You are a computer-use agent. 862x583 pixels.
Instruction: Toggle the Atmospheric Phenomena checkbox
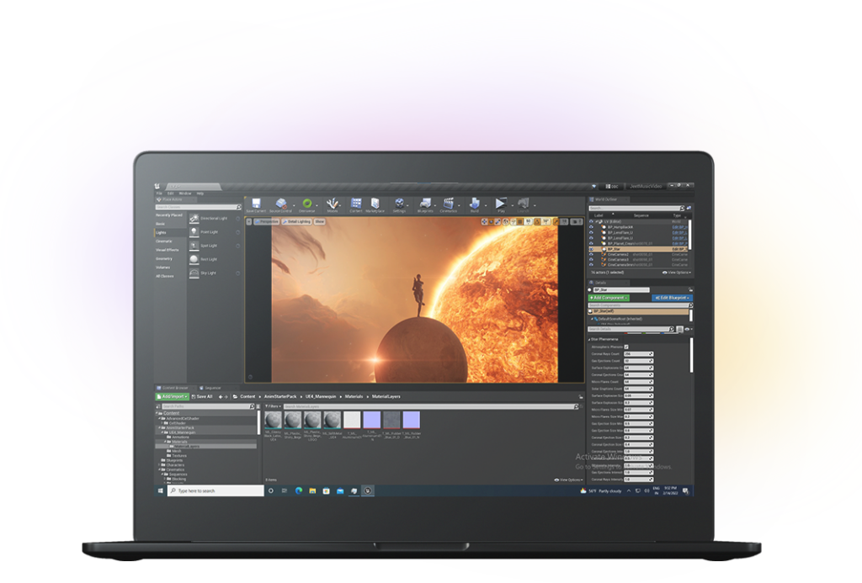click(625, 347)
